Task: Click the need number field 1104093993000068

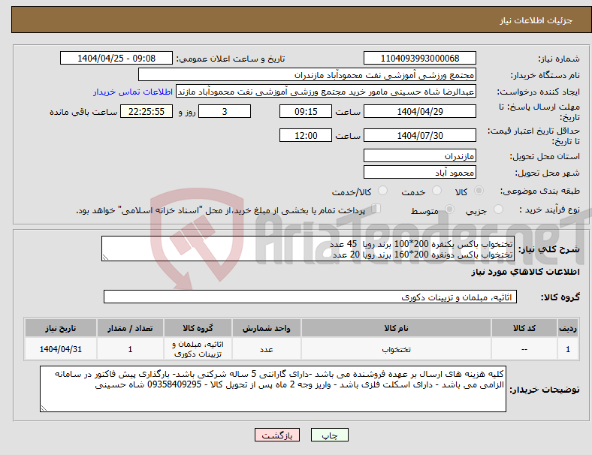Action: [x=420, y=59]
